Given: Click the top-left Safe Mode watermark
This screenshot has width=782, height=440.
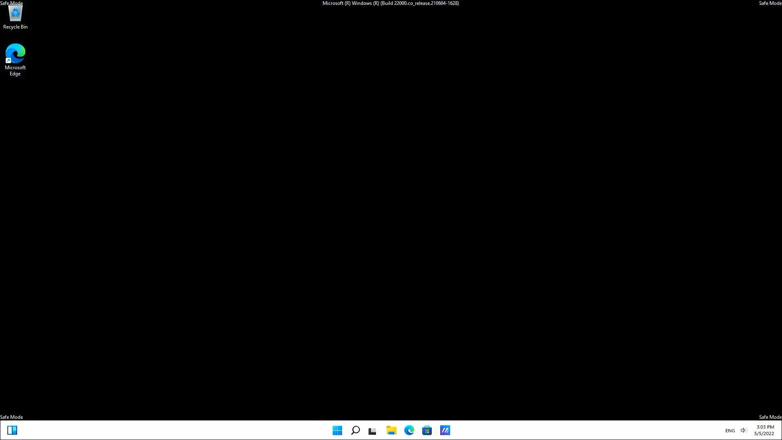Looking at the screenshot, I should coord(11,3).
